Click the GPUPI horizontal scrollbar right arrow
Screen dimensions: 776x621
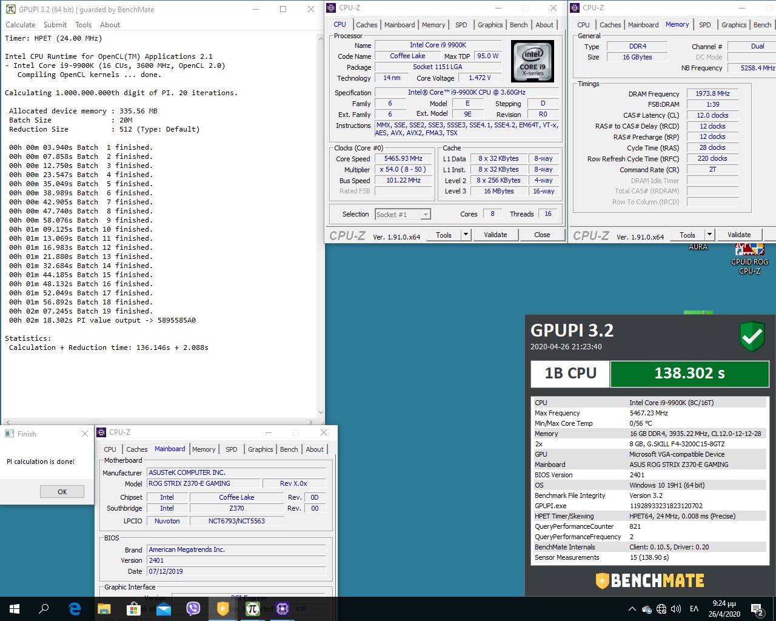pos(311,421)
